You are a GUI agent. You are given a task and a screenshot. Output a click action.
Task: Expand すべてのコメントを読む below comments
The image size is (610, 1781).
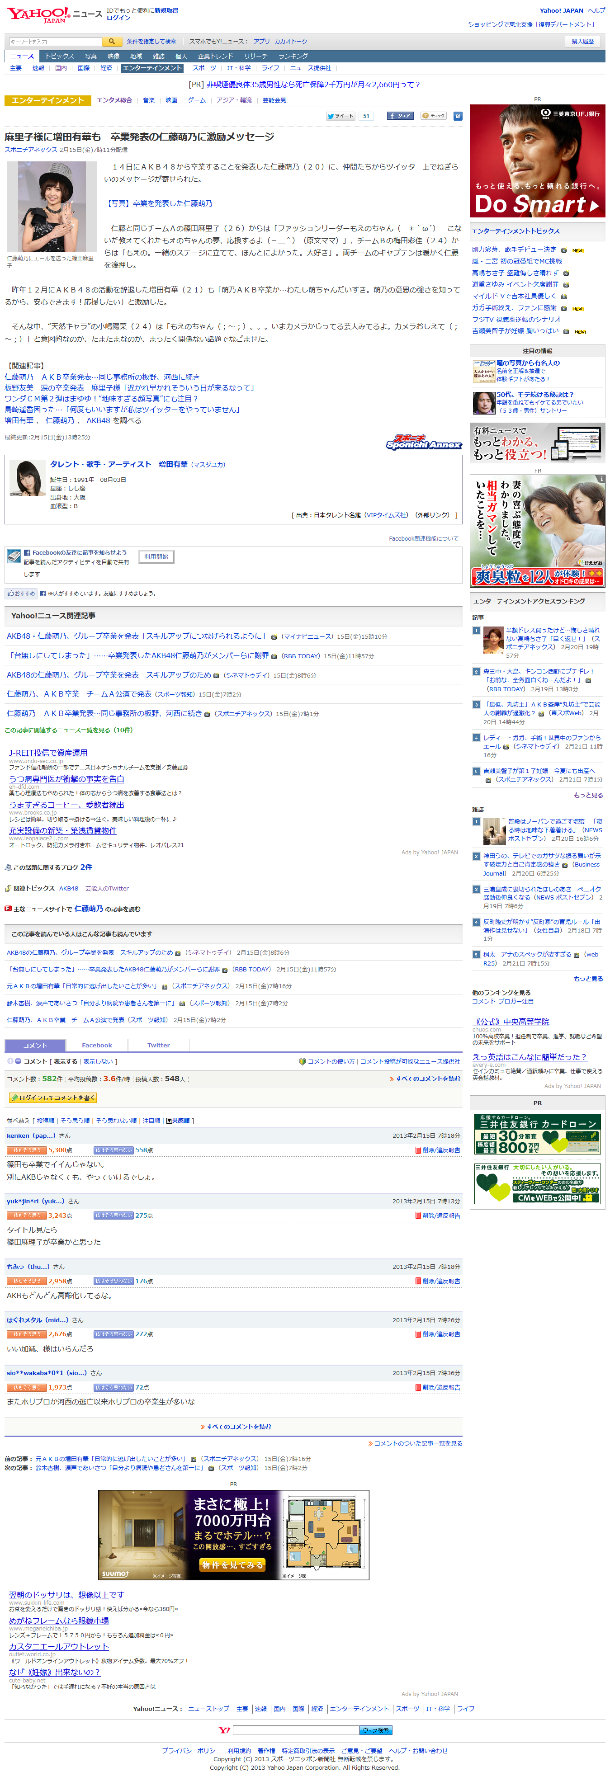[236, 1426]
